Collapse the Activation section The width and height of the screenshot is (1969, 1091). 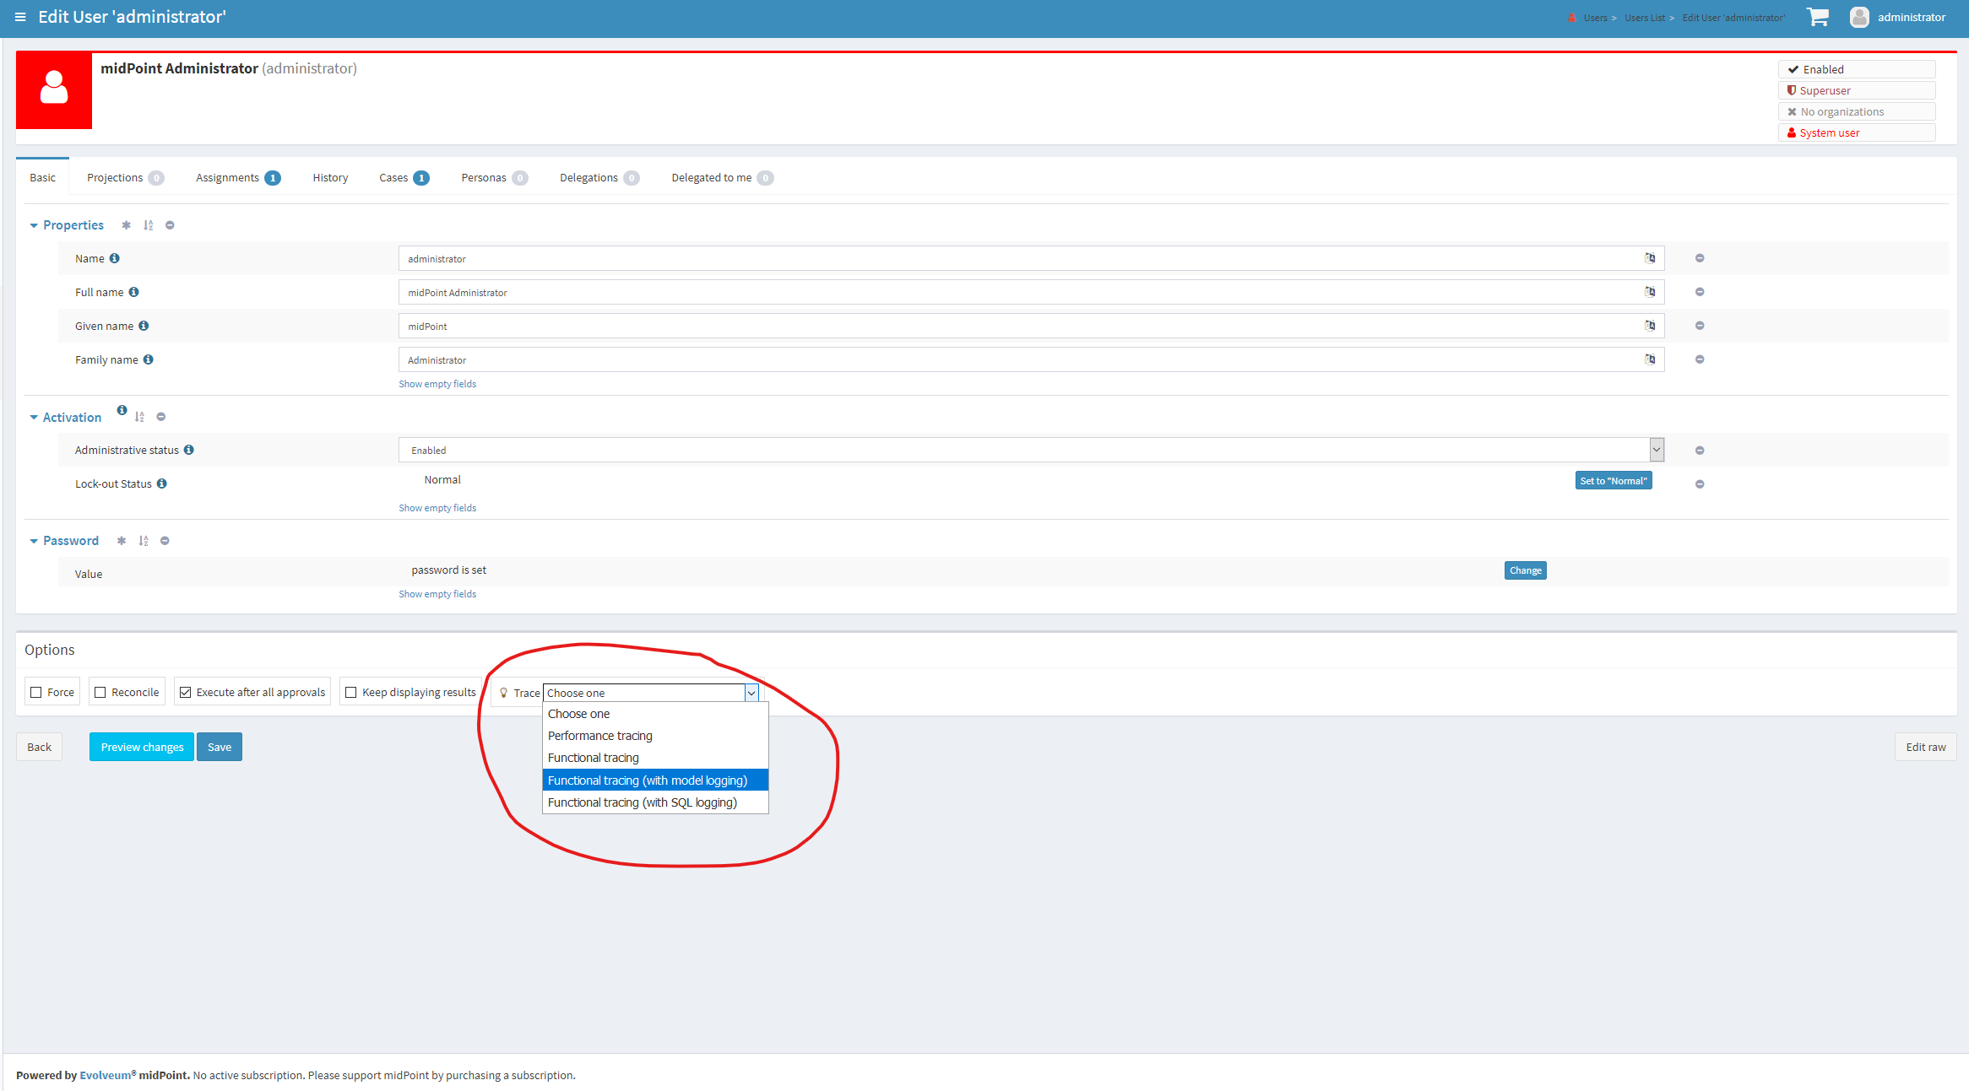34,418
